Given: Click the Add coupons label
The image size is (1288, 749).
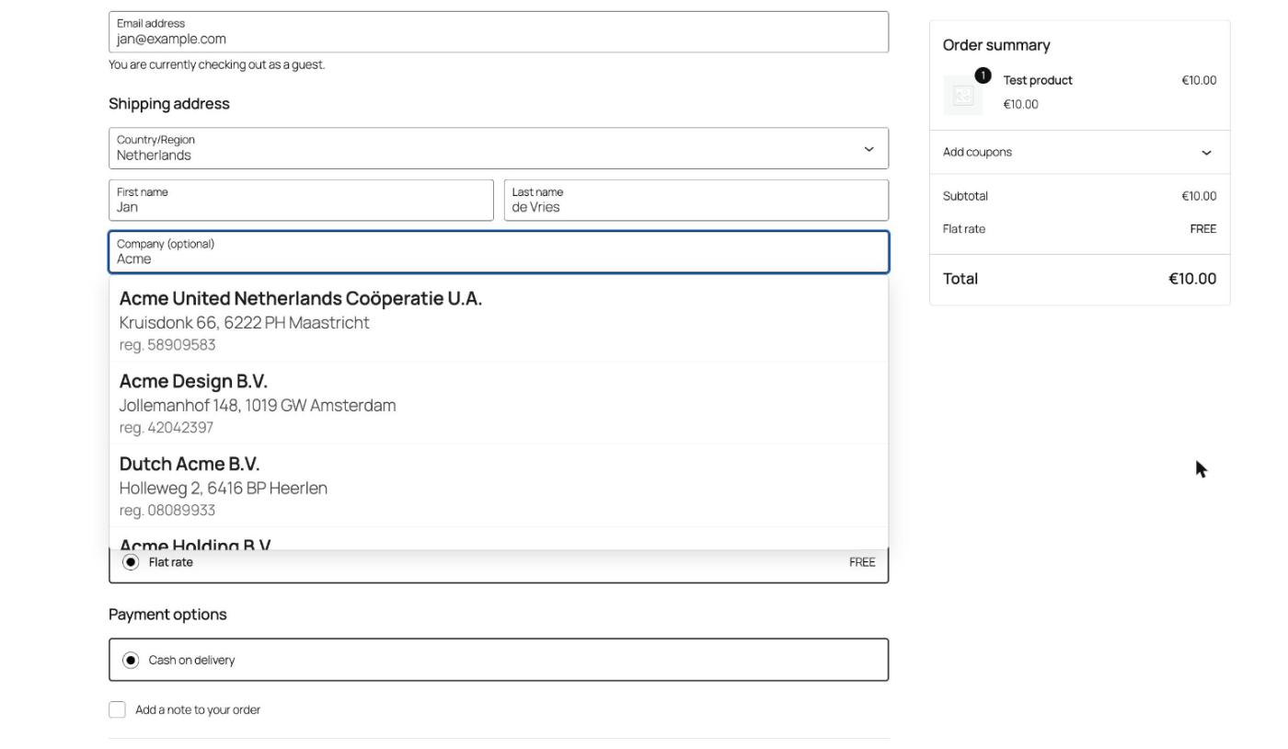Looking at the screenshot, I should coord(977,152).
